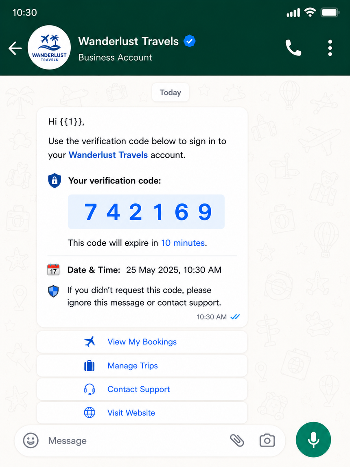Open the three-dot more options menu
Screen dimensions: 350x467
coord(330,48)
